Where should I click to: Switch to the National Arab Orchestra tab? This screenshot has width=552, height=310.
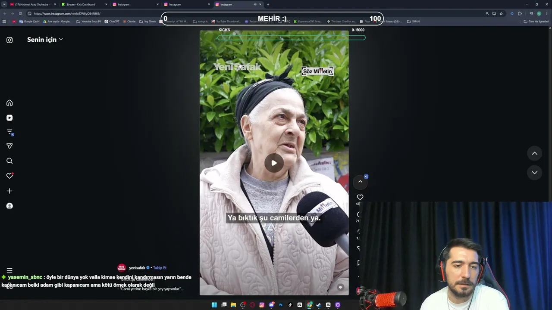coord(32,4)
